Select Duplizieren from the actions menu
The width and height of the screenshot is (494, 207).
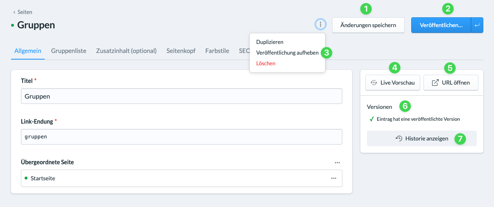click(269, 42)
